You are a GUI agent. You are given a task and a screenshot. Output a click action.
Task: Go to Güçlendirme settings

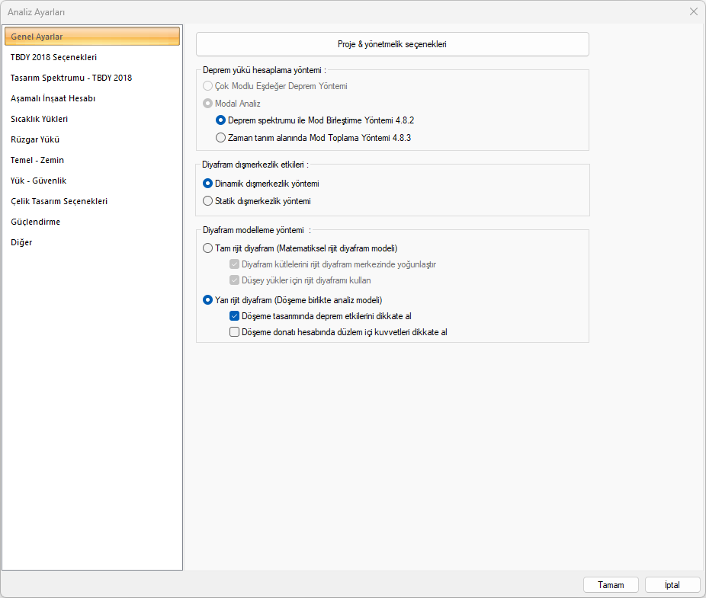tap(35, 222)
